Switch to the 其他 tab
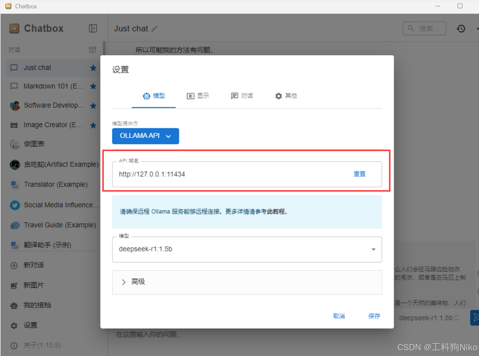This screenshot has width=479, height=356. tap(286, 96)
